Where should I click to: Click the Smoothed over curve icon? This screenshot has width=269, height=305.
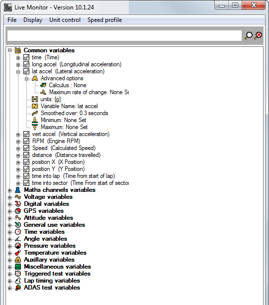pyautogui.click(x=35, y=113)
